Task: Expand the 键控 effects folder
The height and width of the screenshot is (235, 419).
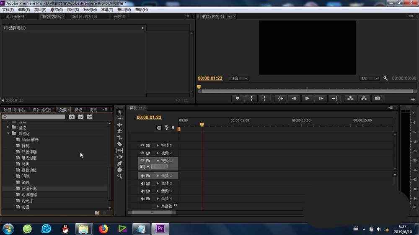Action: [x=8, y=127]
